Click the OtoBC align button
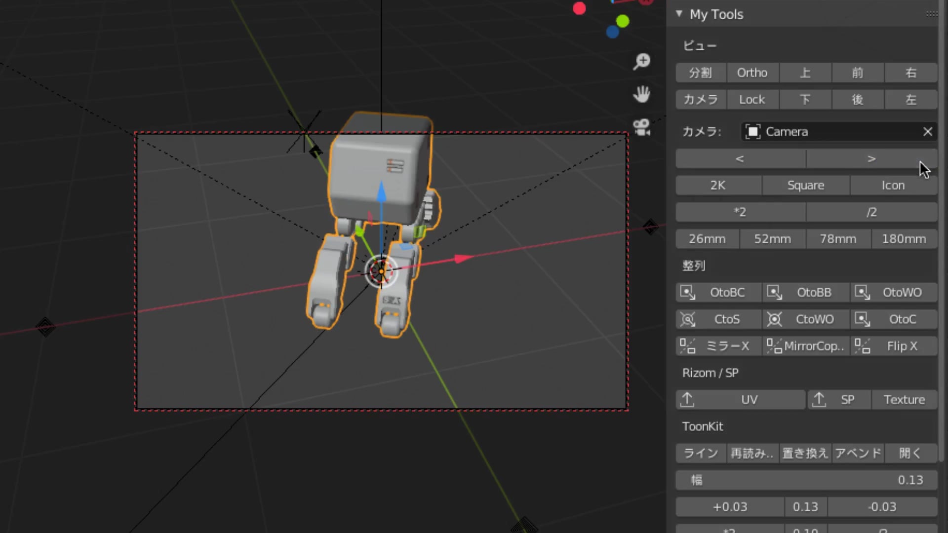Viewport: 948px width, 533px height. click(718, 293)
